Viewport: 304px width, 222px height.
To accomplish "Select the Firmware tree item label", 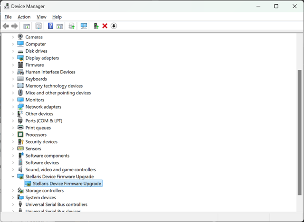I will tap(35, 65).
